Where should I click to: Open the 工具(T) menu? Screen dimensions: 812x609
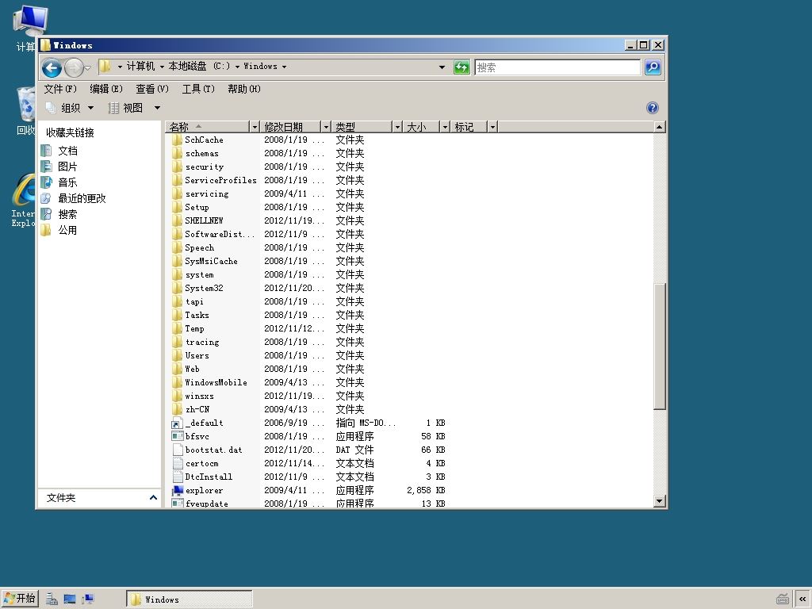click(x=198, y=89)
